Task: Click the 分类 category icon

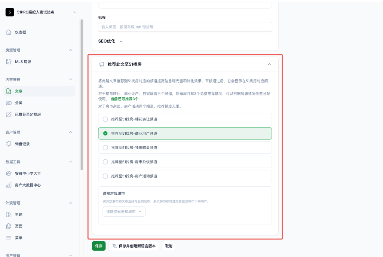Action: (9, 103)
